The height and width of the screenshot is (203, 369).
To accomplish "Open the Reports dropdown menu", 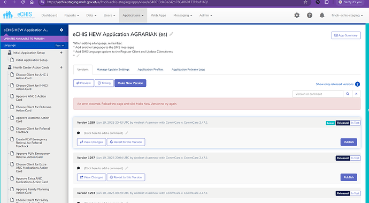I will (x=72, y=16).
